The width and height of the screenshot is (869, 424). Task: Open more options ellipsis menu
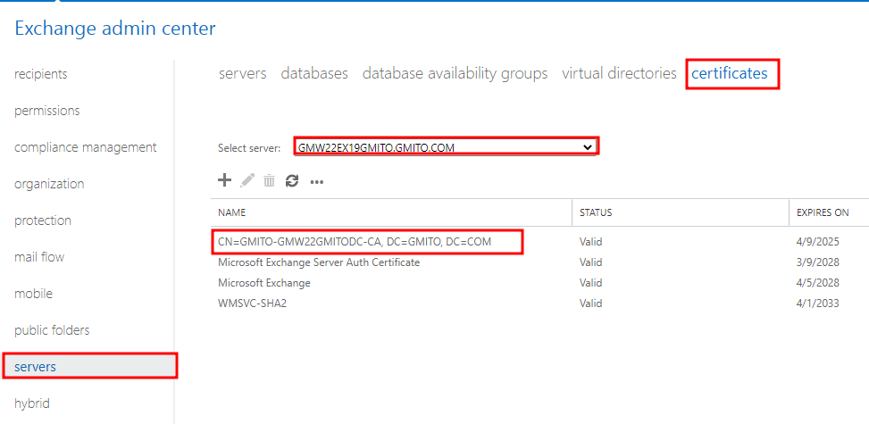click(x=316, y=182)
